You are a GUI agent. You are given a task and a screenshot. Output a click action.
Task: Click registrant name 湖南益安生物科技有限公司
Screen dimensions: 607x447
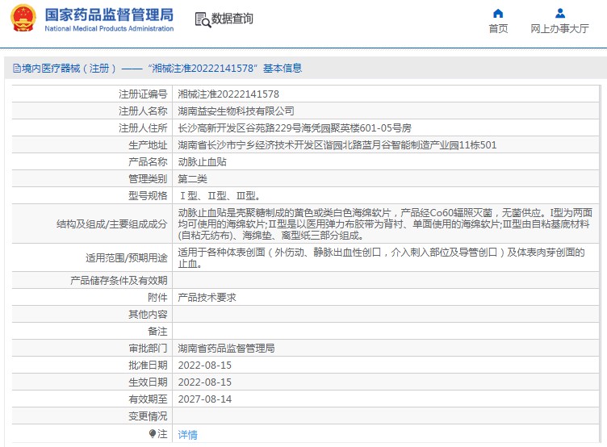[x=236, y=111]
